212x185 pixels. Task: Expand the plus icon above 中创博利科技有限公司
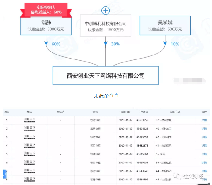105,11
